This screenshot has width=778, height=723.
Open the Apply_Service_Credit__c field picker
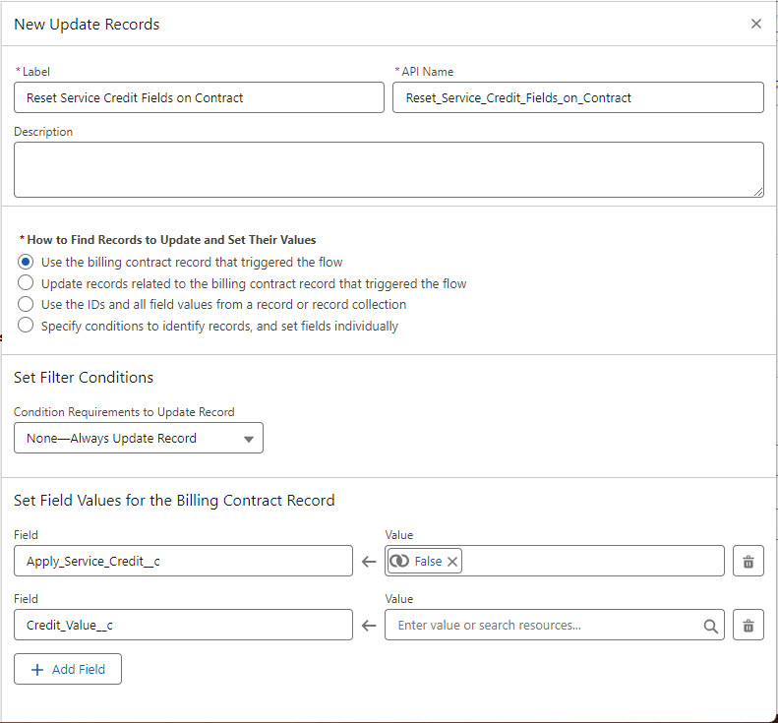pos(183,561)
